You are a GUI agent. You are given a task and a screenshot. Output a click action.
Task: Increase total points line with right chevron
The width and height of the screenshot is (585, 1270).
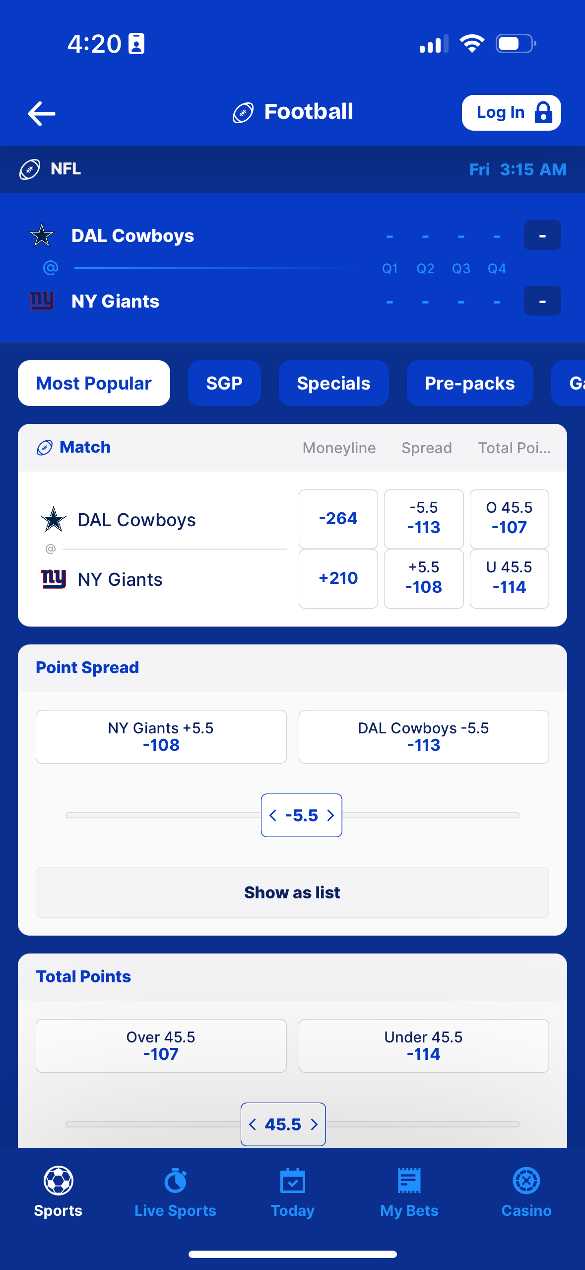pyautogui.click(x=314, y=1124)
